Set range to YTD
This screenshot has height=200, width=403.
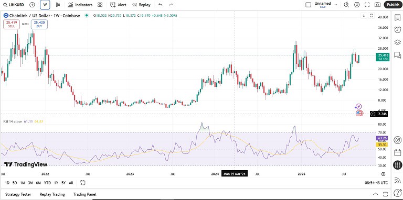click(47, 183)
